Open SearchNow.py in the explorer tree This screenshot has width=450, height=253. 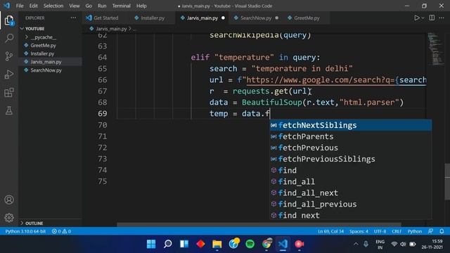pos(46,70)
